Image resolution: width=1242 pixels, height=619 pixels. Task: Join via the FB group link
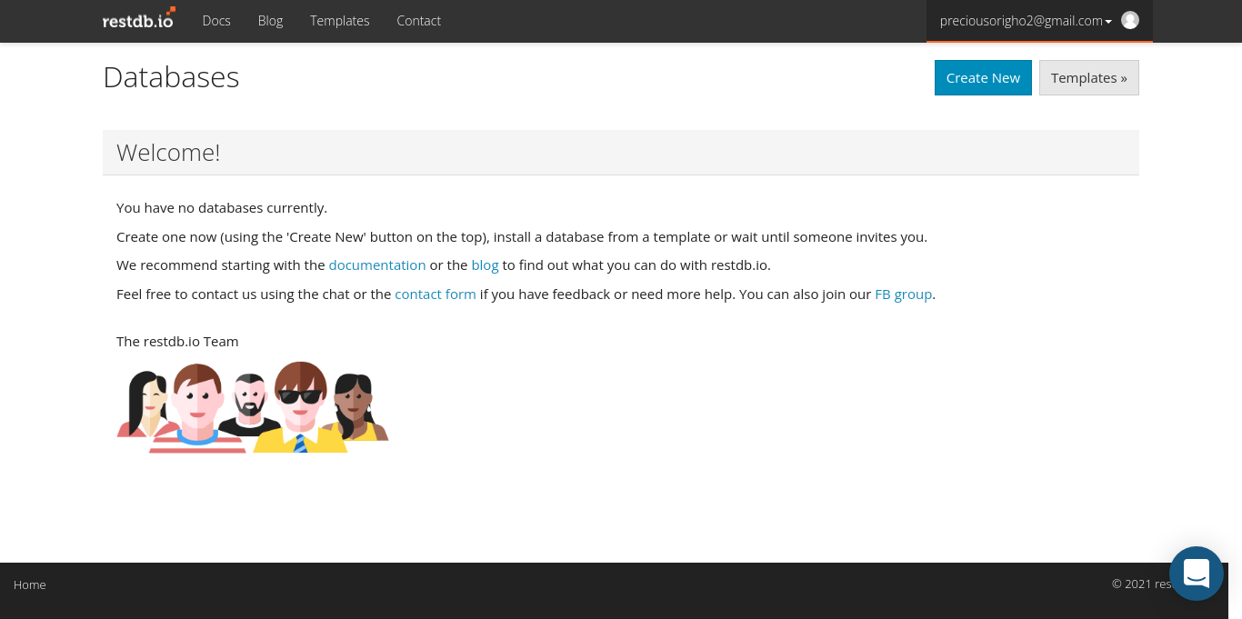(x=903, y=295)
